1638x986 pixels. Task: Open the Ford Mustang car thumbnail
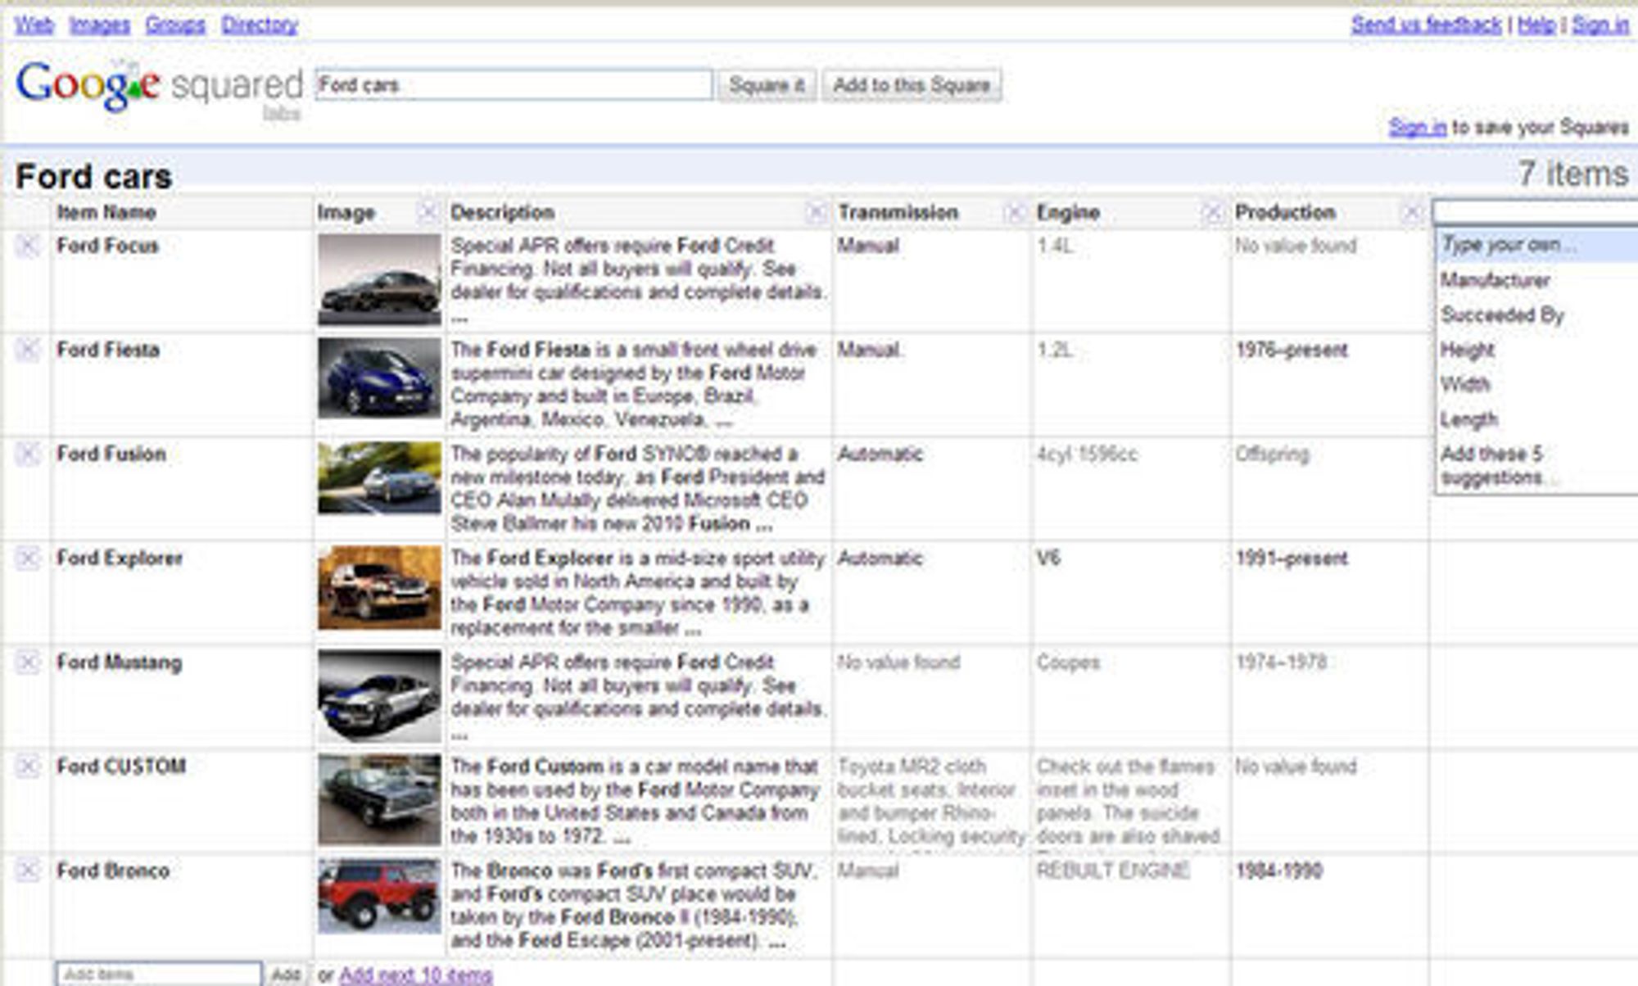tap(379, 696)
